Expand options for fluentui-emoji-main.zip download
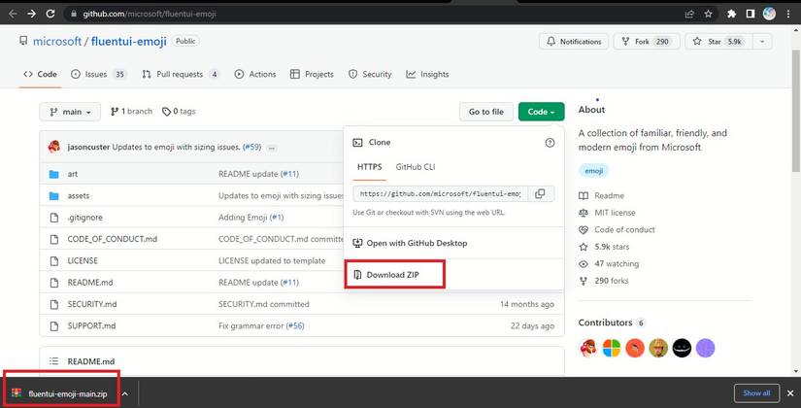801x408 pixels. pyautogui.click(x=125, y=393)
